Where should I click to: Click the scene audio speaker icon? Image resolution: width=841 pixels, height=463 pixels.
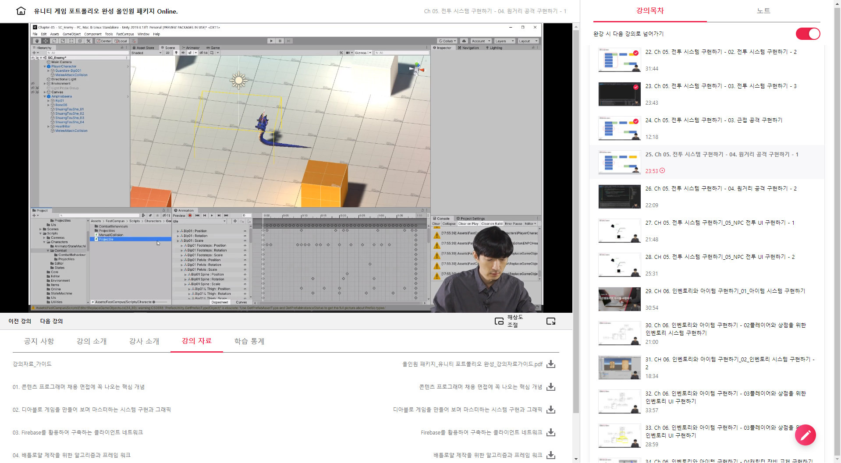click(x=183, y=53)
